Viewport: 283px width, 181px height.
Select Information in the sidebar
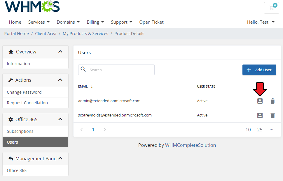(x=35, y=64)
